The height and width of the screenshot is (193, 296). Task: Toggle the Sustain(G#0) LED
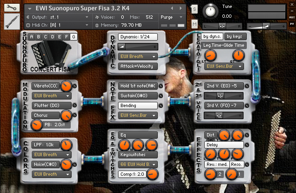click(161, 96)
